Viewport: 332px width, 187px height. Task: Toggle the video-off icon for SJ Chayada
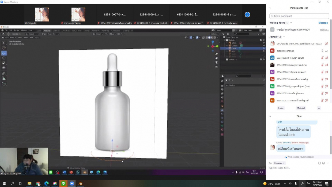pyautogui.click(x=326, y=44)
